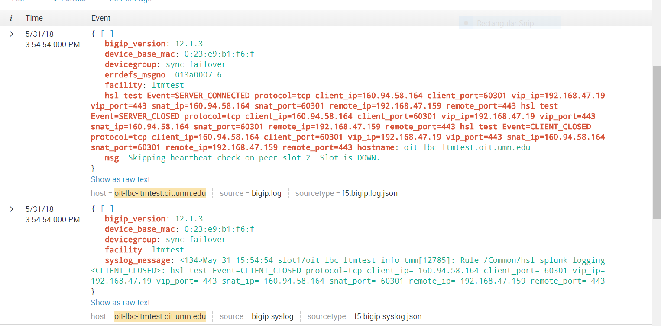This screenshot has height=326, width=661.
Task: Click the Time column header
Action: click(34, 18)
